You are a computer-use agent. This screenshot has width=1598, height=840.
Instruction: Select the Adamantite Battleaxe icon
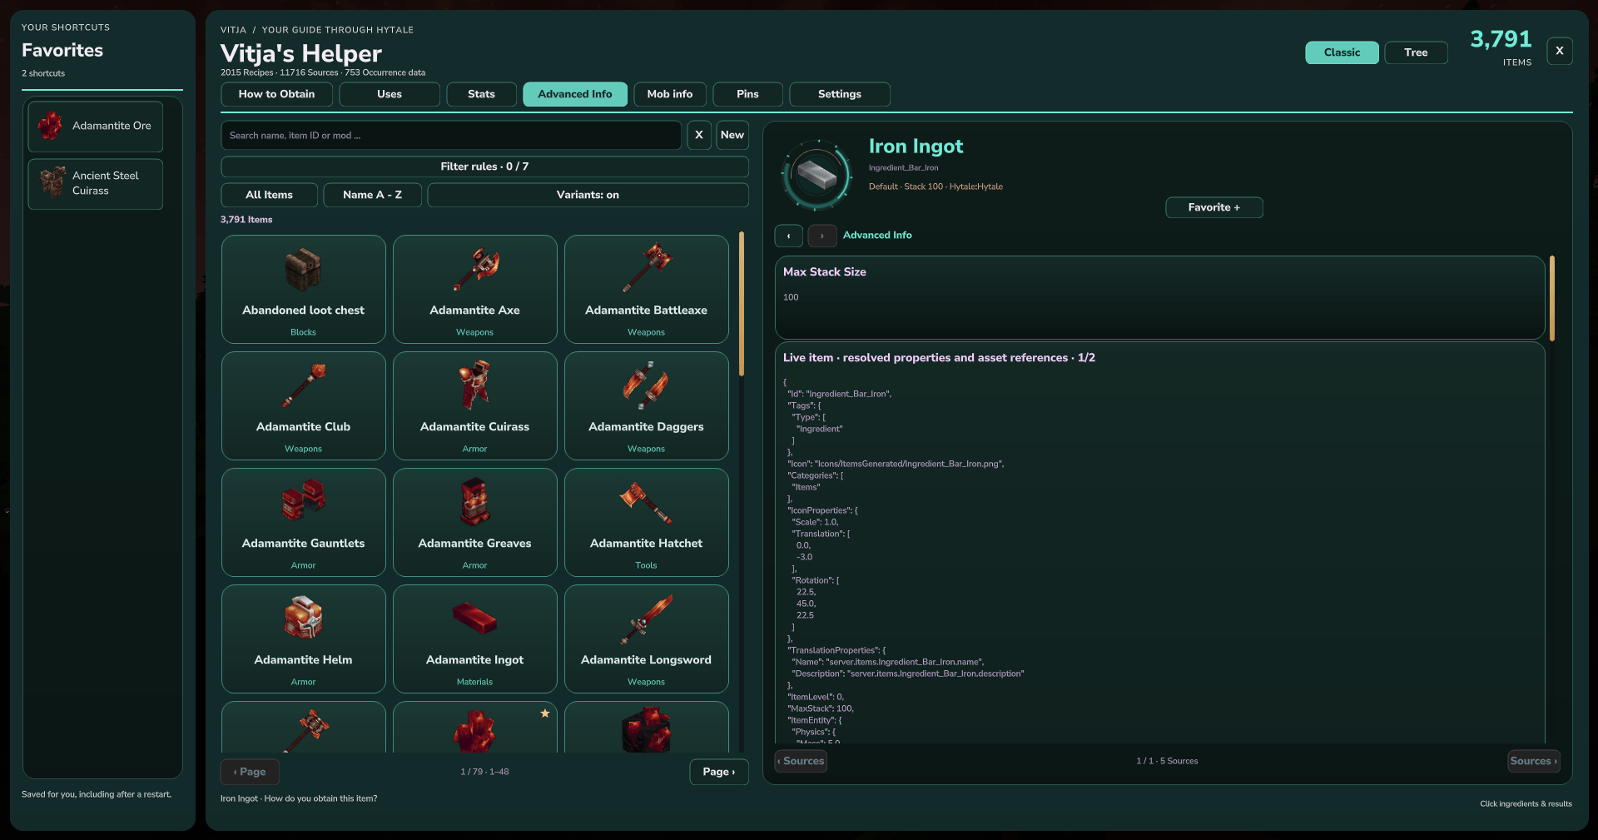click(647, 268)
